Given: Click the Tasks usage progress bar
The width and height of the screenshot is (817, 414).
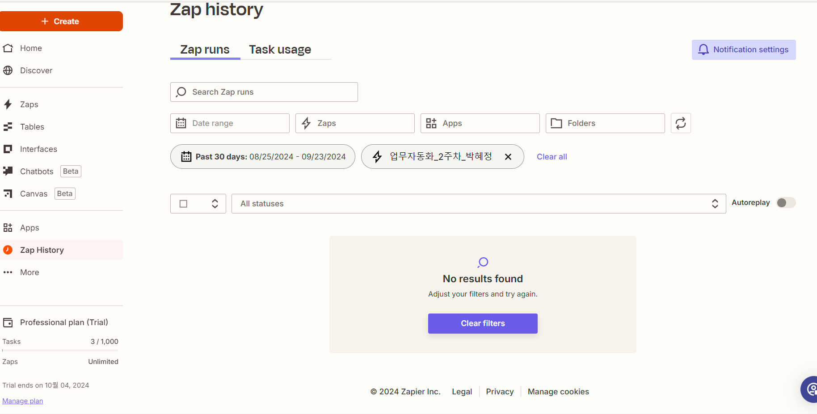Looking at the screenshot, I should [x=60, y=351].
